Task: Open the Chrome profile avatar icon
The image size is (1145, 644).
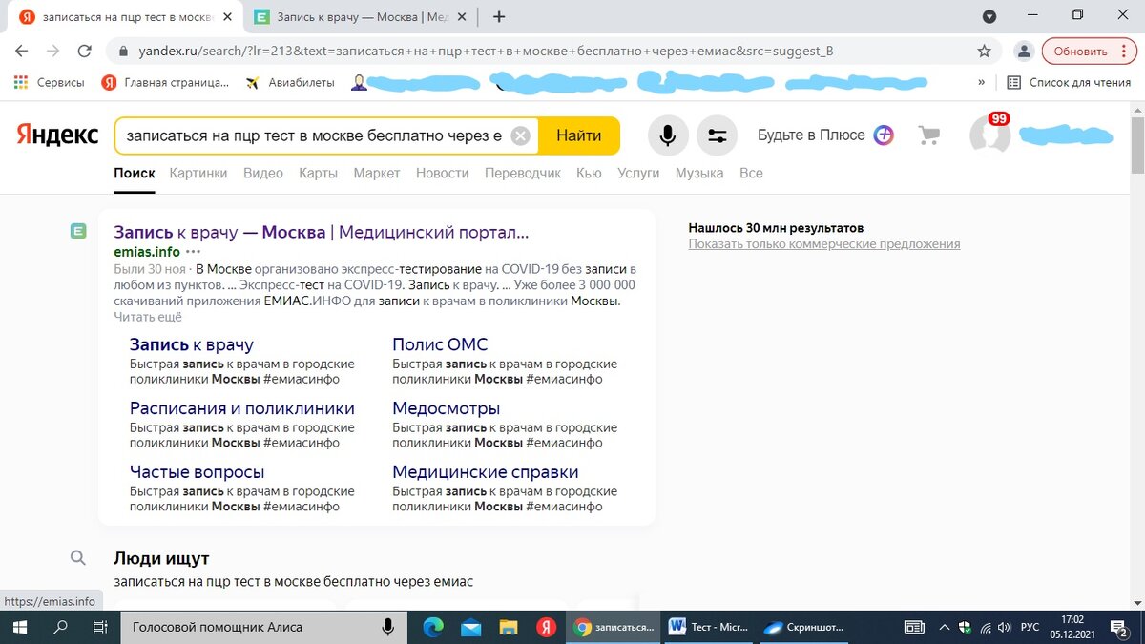Action: [1024, 52]
